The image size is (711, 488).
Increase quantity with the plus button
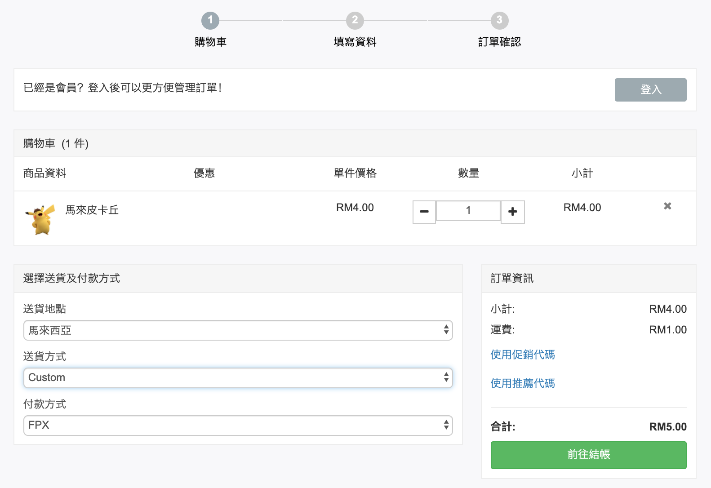[x=513, y=212]
